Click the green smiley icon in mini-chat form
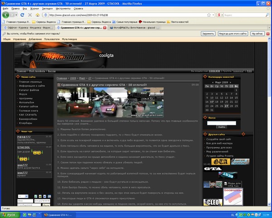The image size is (272, 218). [x=36, y=196]
